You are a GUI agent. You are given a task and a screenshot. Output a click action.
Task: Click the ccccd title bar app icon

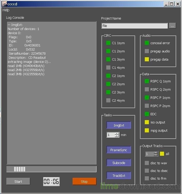(x=4, y=4)
